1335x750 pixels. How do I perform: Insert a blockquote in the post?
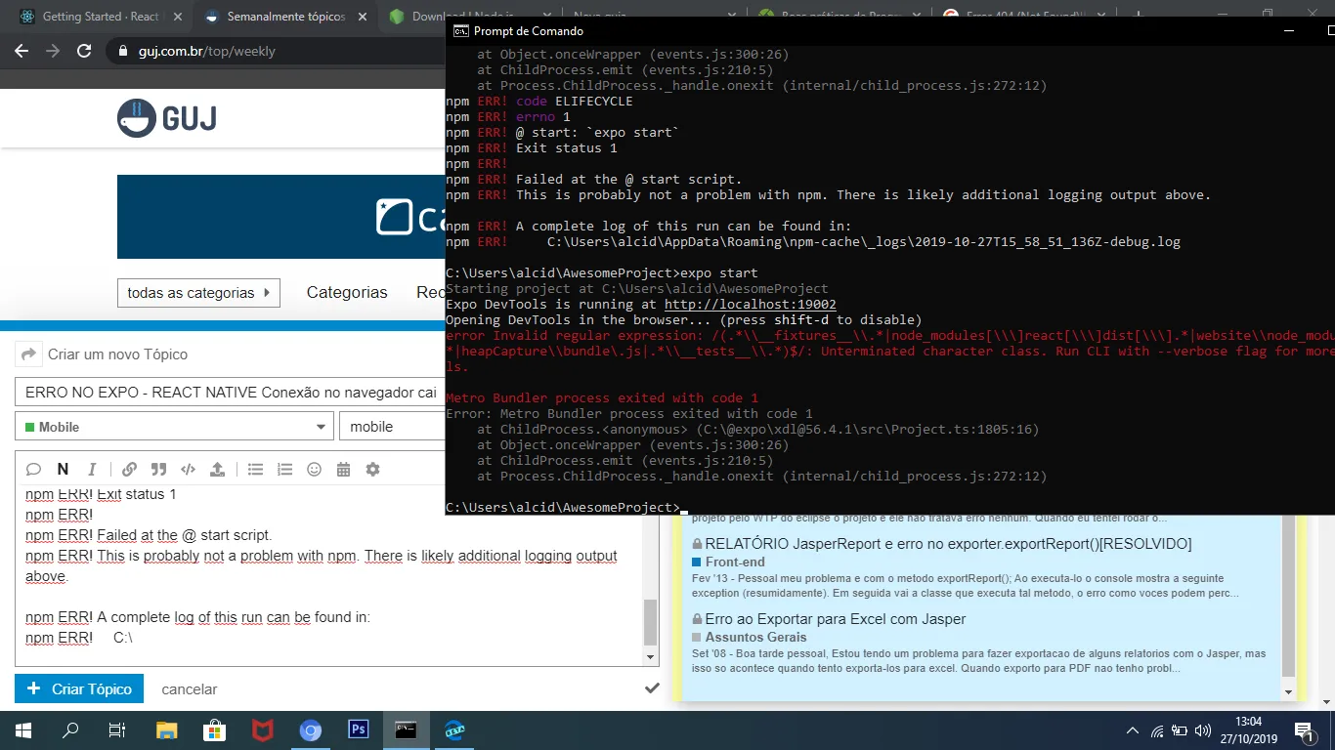pos(158,470)
